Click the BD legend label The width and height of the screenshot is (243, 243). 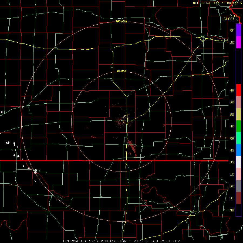pyautogui.click(x=232, y=114)
